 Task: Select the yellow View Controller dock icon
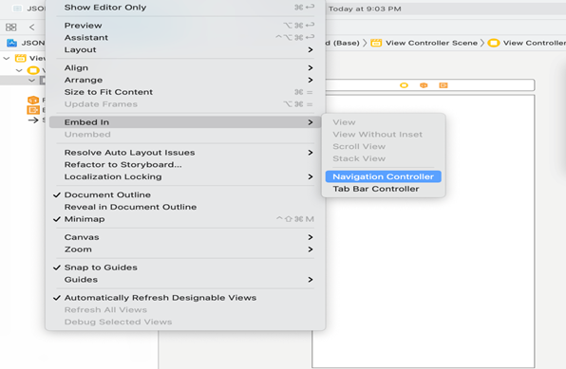tap(404, 85)
